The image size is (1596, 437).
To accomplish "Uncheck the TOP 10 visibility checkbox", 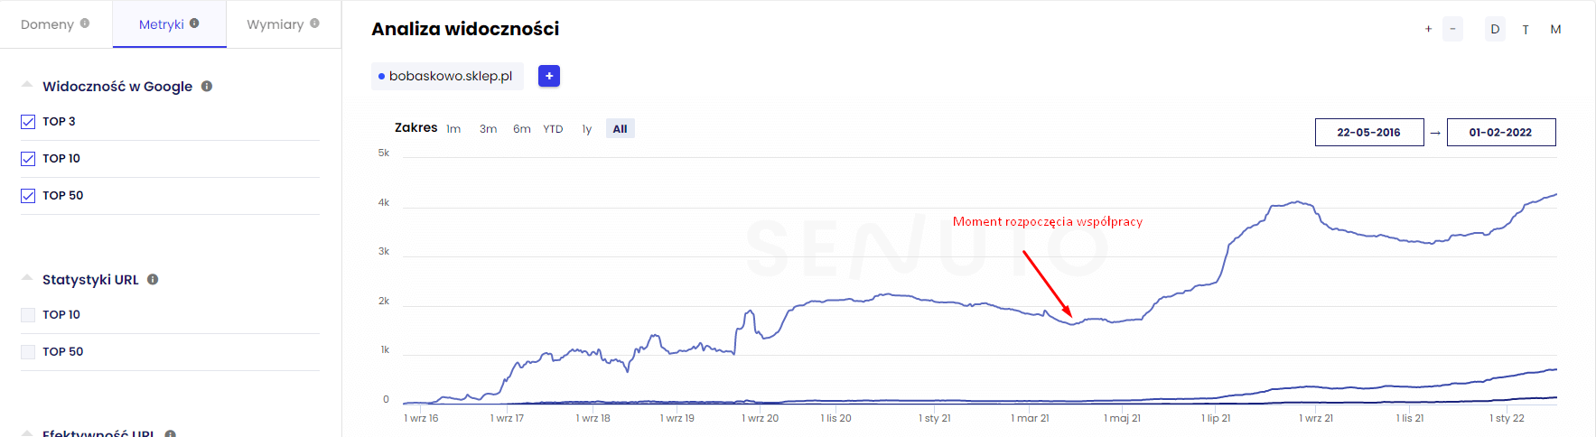I will point(28,159).
